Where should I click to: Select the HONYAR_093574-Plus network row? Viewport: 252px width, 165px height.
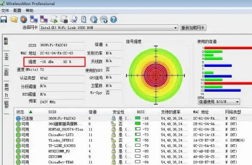click(133, 129)
